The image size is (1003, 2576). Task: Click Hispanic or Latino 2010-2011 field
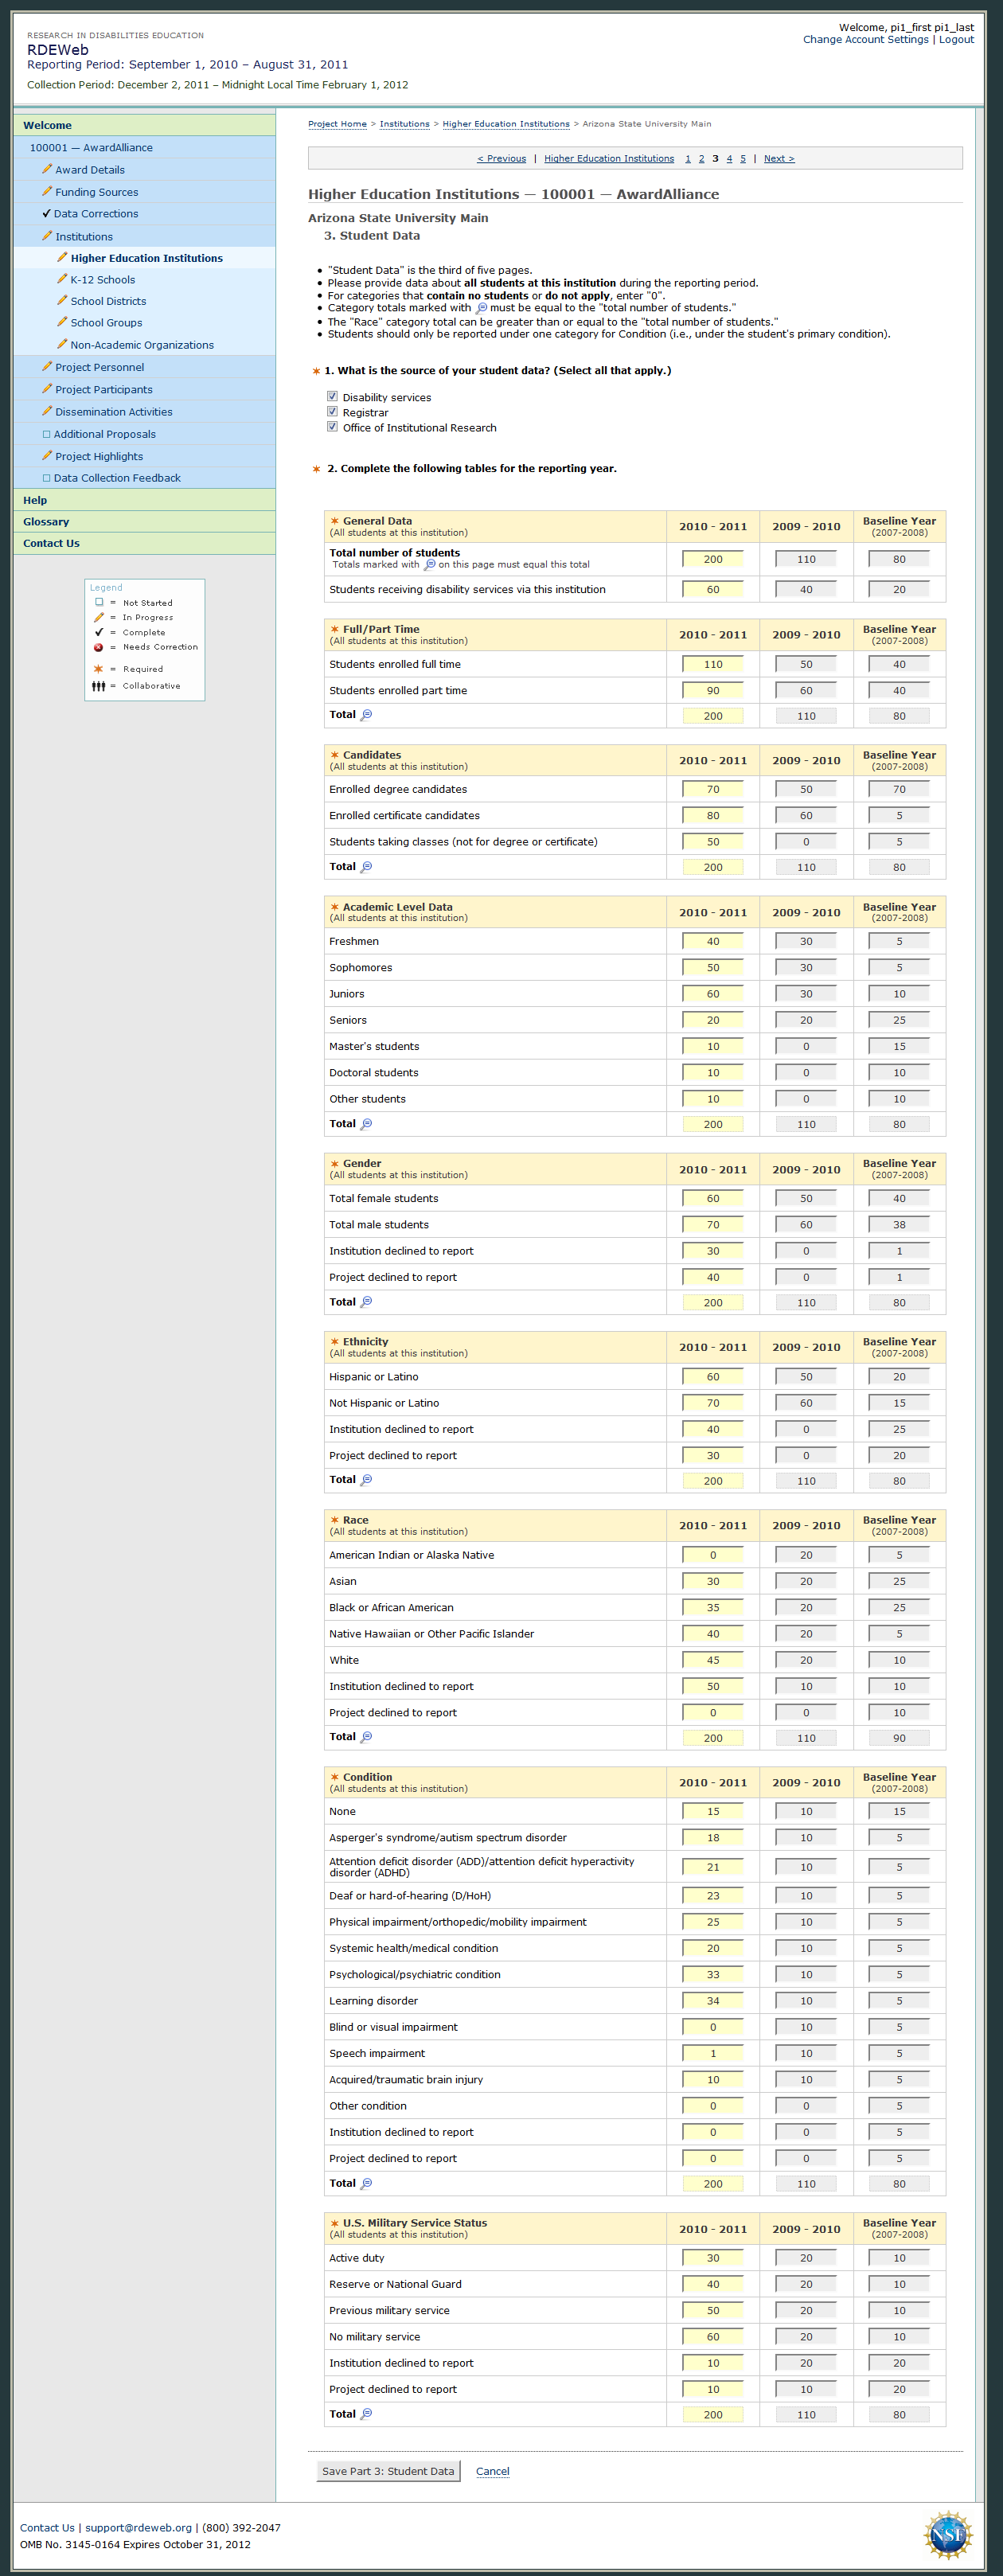coord(713,1376)
